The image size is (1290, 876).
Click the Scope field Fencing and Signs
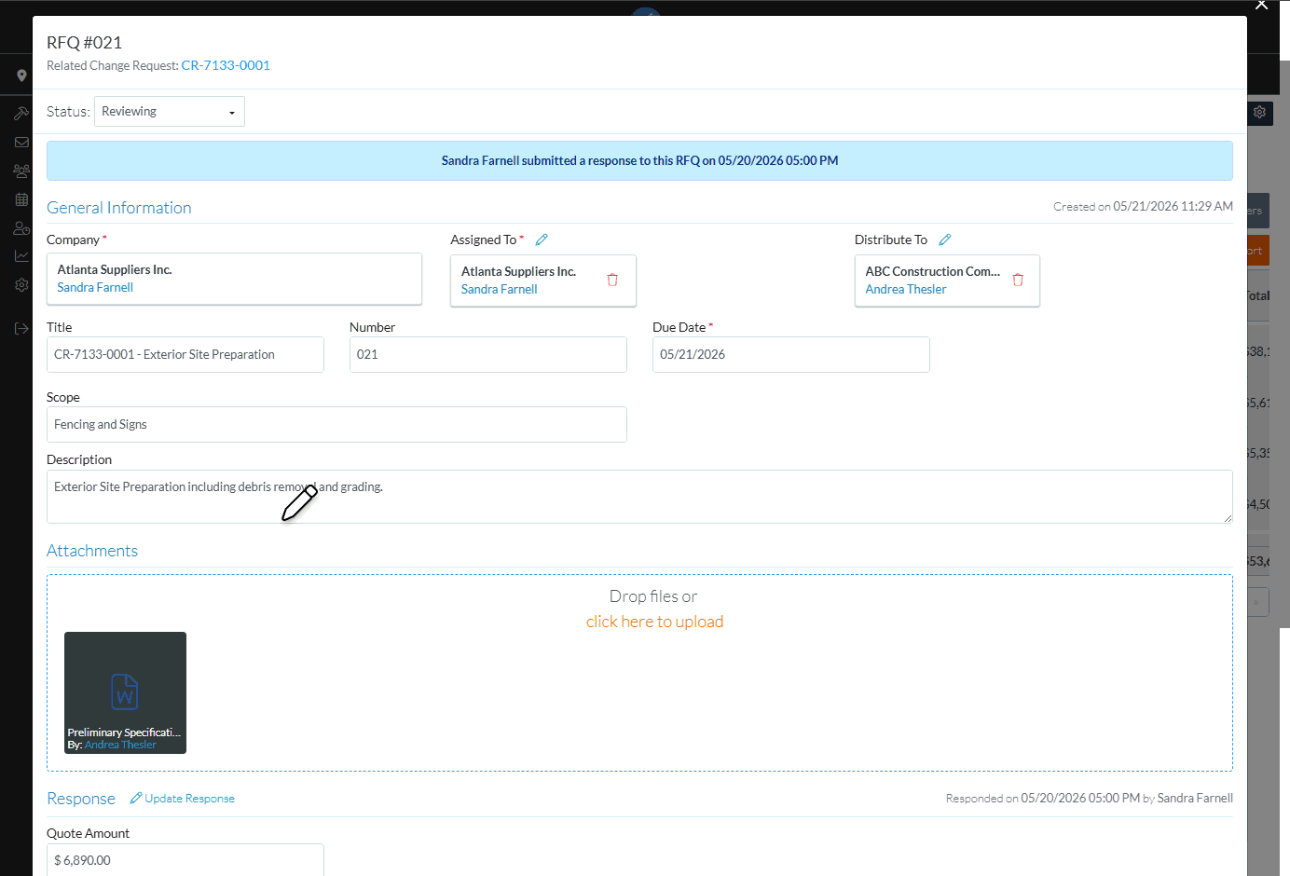[336, 424]
